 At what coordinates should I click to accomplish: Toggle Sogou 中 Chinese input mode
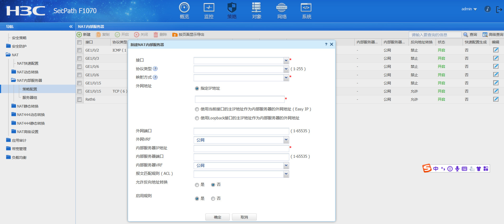[x=436, y=169]
